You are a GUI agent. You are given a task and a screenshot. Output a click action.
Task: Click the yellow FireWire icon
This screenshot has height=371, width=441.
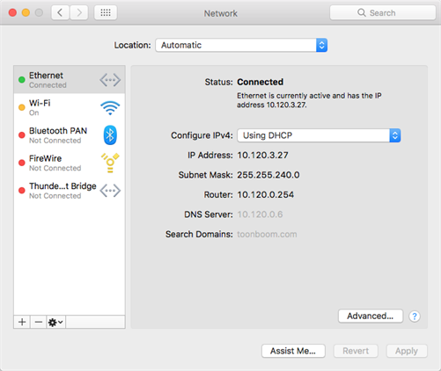point(110,163)
